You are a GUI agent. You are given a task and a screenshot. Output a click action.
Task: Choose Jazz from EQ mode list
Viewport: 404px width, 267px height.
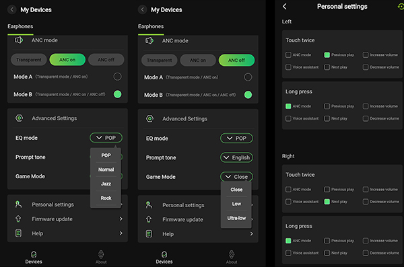click(106, 184)
